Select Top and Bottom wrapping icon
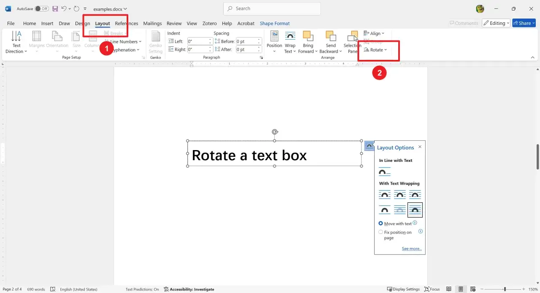Screen dimensions: 540x293 385,210
